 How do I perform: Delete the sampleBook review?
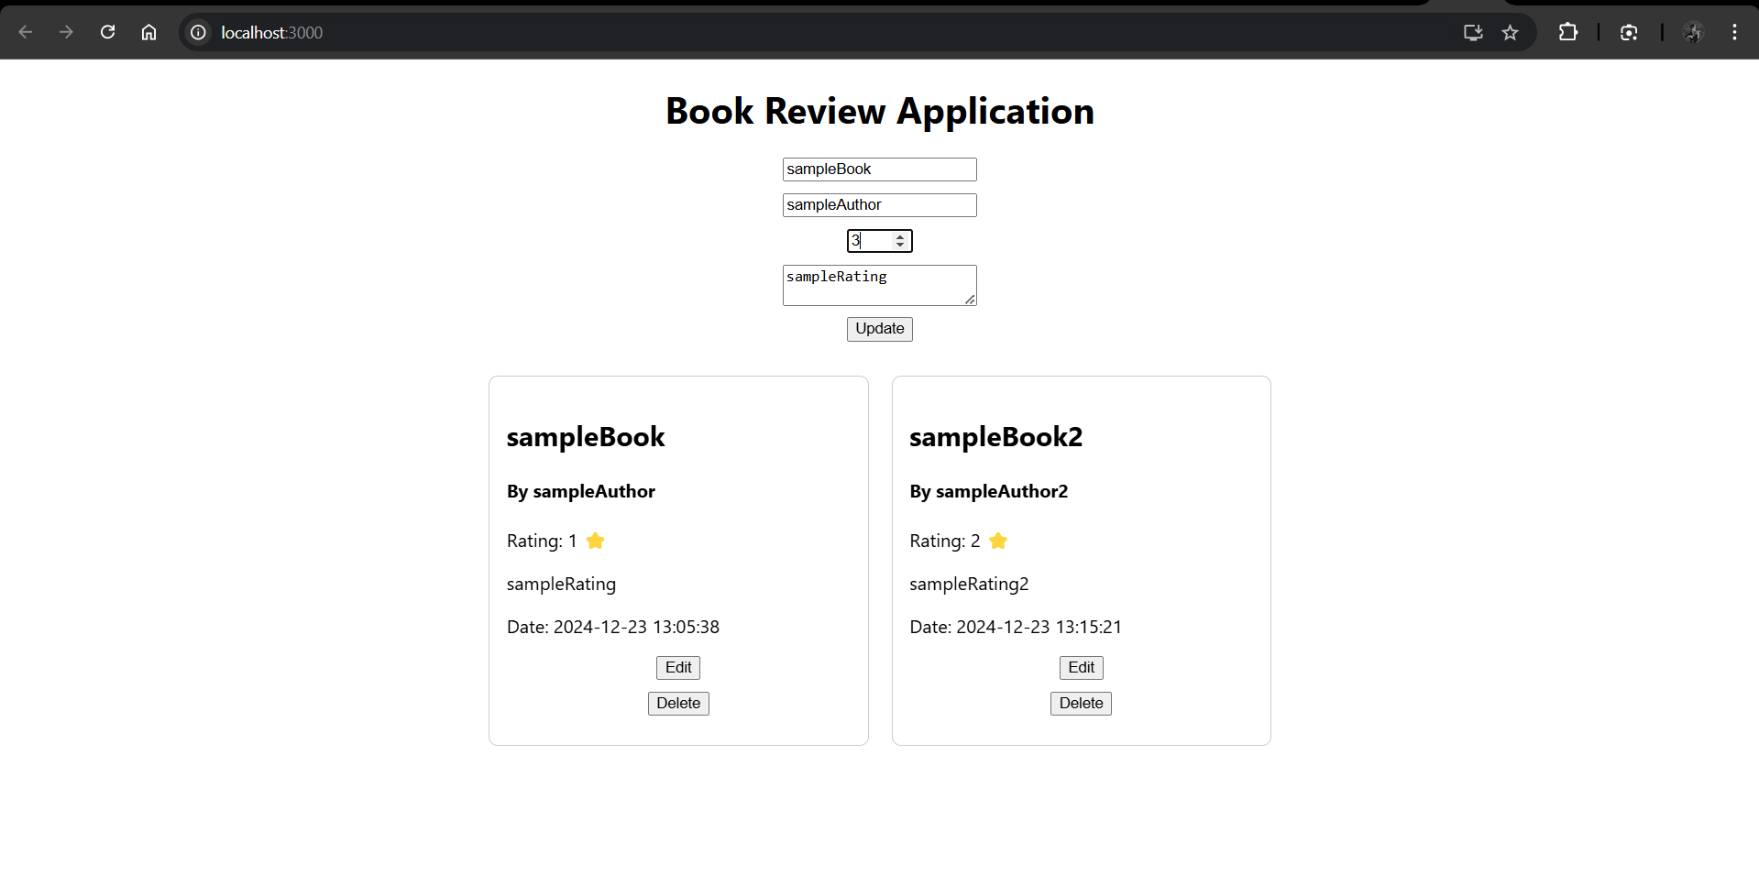tap(678, 704)
